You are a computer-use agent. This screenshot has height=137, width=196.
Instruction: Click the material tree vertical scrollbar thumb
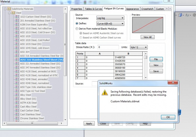point(65,44)
